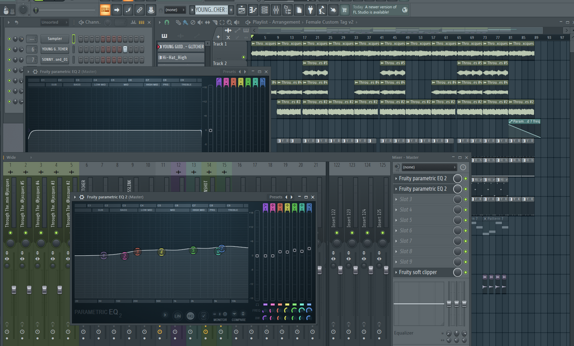Select the Hi-Hat_High pattern in the picker
Viewport: 574px width, 346px height.
pyautogui.click(x=181, y=57)
